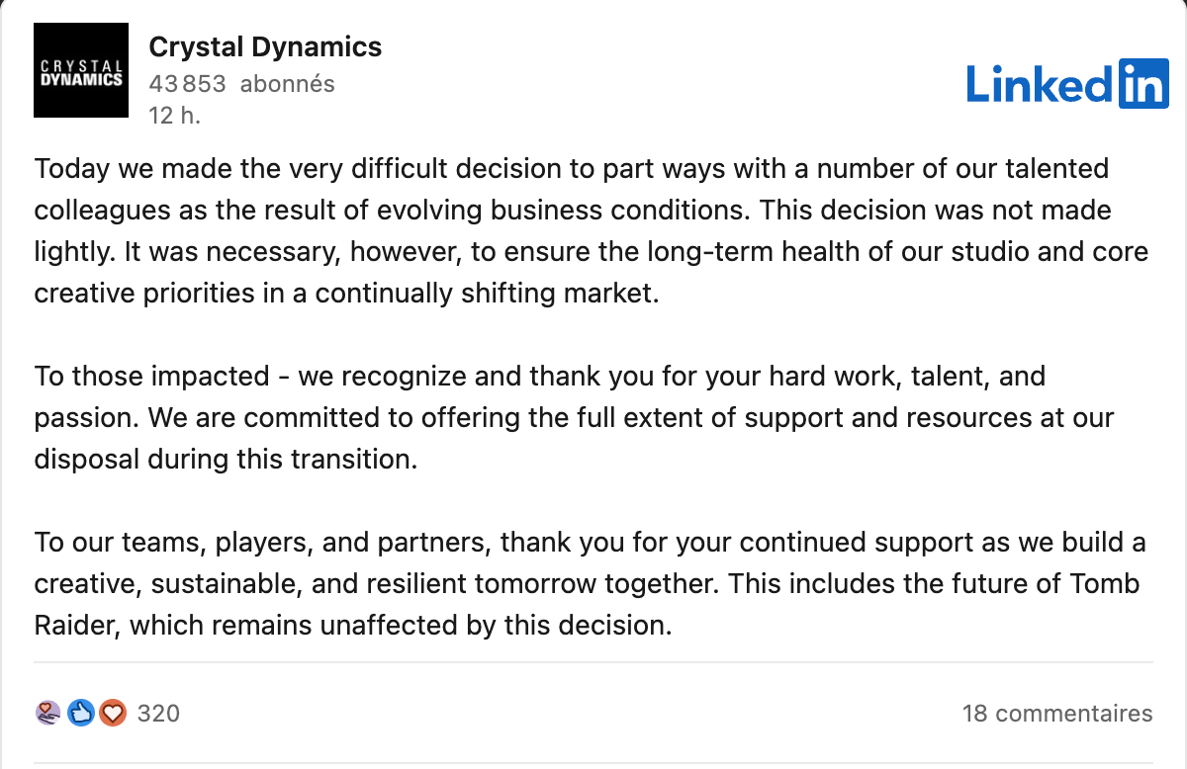The image size is (1187, 769).
Task: View the 320 reactions count
Action: [158, 713]
